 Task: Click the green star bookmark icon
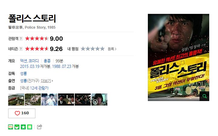(x=23, y=127)
